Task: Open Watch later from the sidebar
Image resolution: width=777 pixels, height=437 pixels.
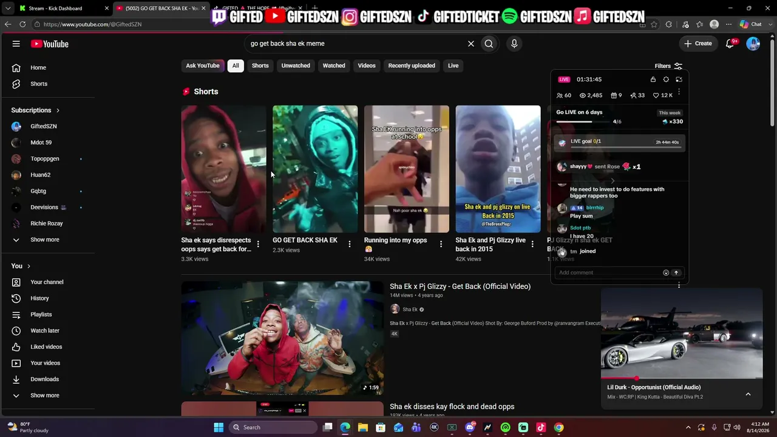Action: click(x=46, y=331)
